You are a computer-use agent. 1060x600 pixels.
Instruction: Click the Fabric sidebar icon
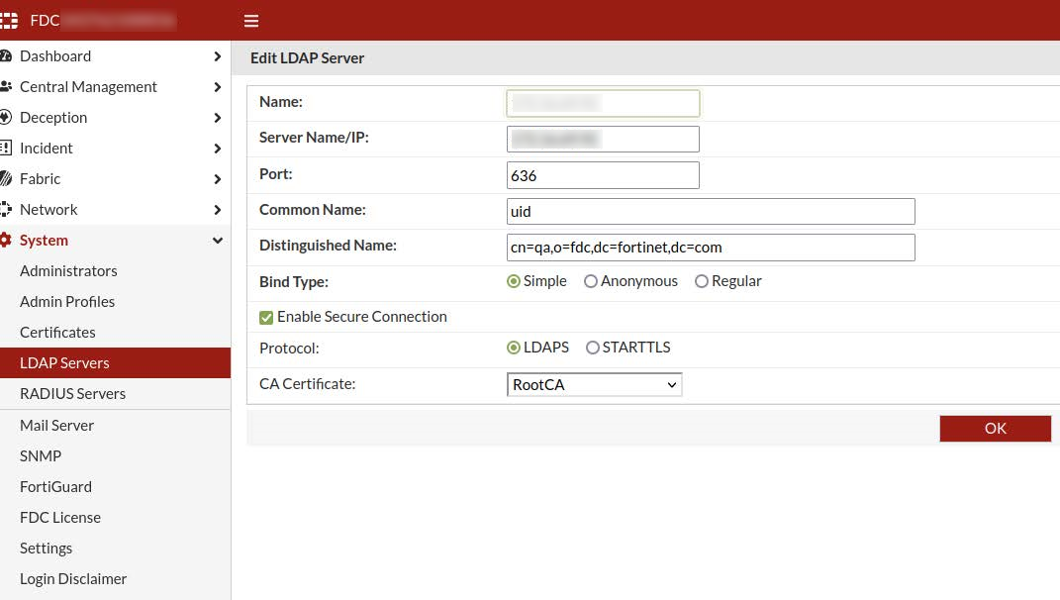click(6, 179)
